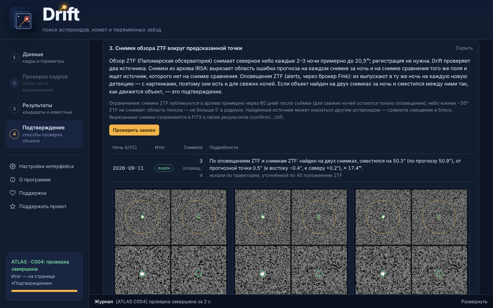Open the middle ZTF cutout thumbnail
Image resolution: width=493 pixels, height=308 pixels.
(x=291, y=242)
